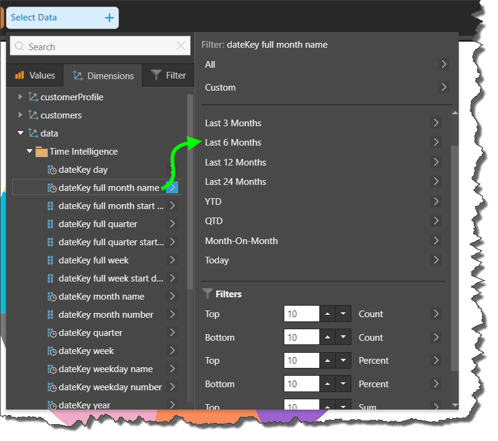This screenshot has height=441, width=498.
Task: Increase the Top Percent value
Action: [x=327, y=361]
